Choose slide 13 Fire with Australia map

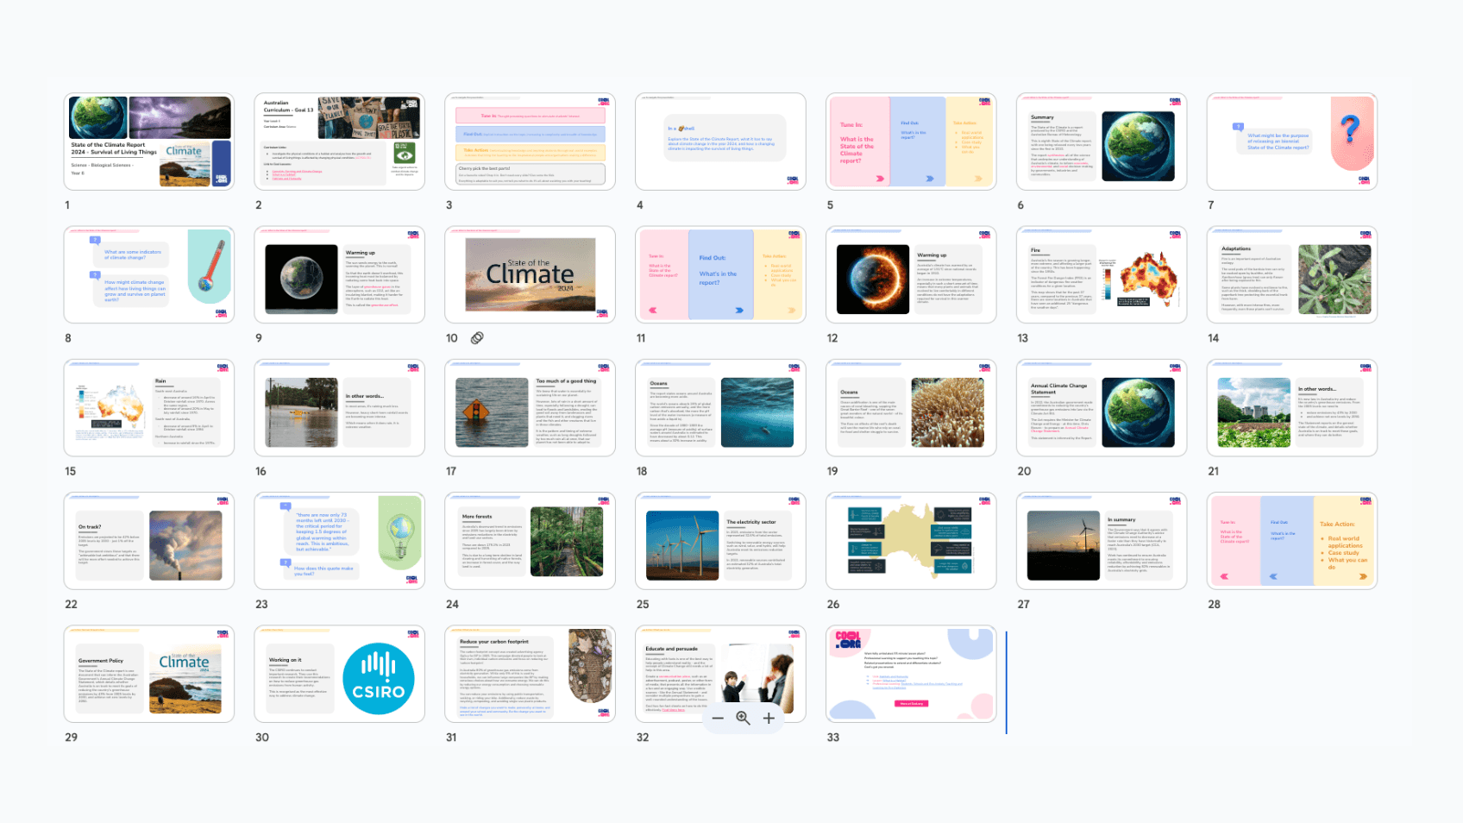point(1102,274)
